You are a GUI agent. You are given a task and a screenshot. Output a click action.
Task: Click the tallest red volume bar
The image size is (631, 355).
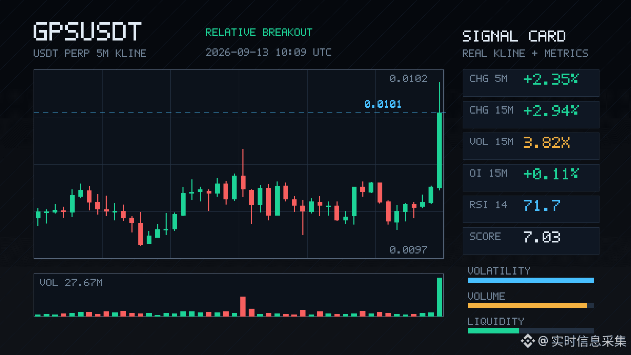[x=243, y=307]
